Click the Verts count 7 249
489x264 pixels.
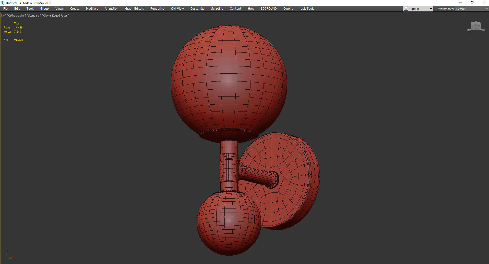click(18, 32)
